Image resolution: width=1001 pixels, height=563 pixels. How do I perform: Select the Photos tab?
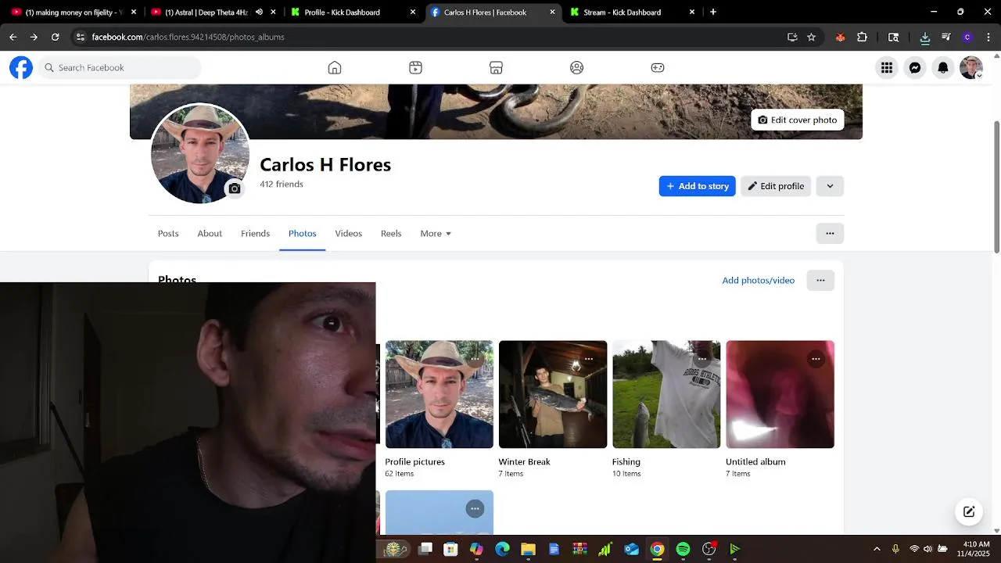pyautogui.click(x=303, y=233)
